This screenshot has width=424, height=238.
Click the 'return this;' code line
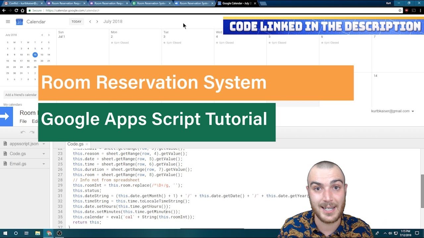pos(87,222)
